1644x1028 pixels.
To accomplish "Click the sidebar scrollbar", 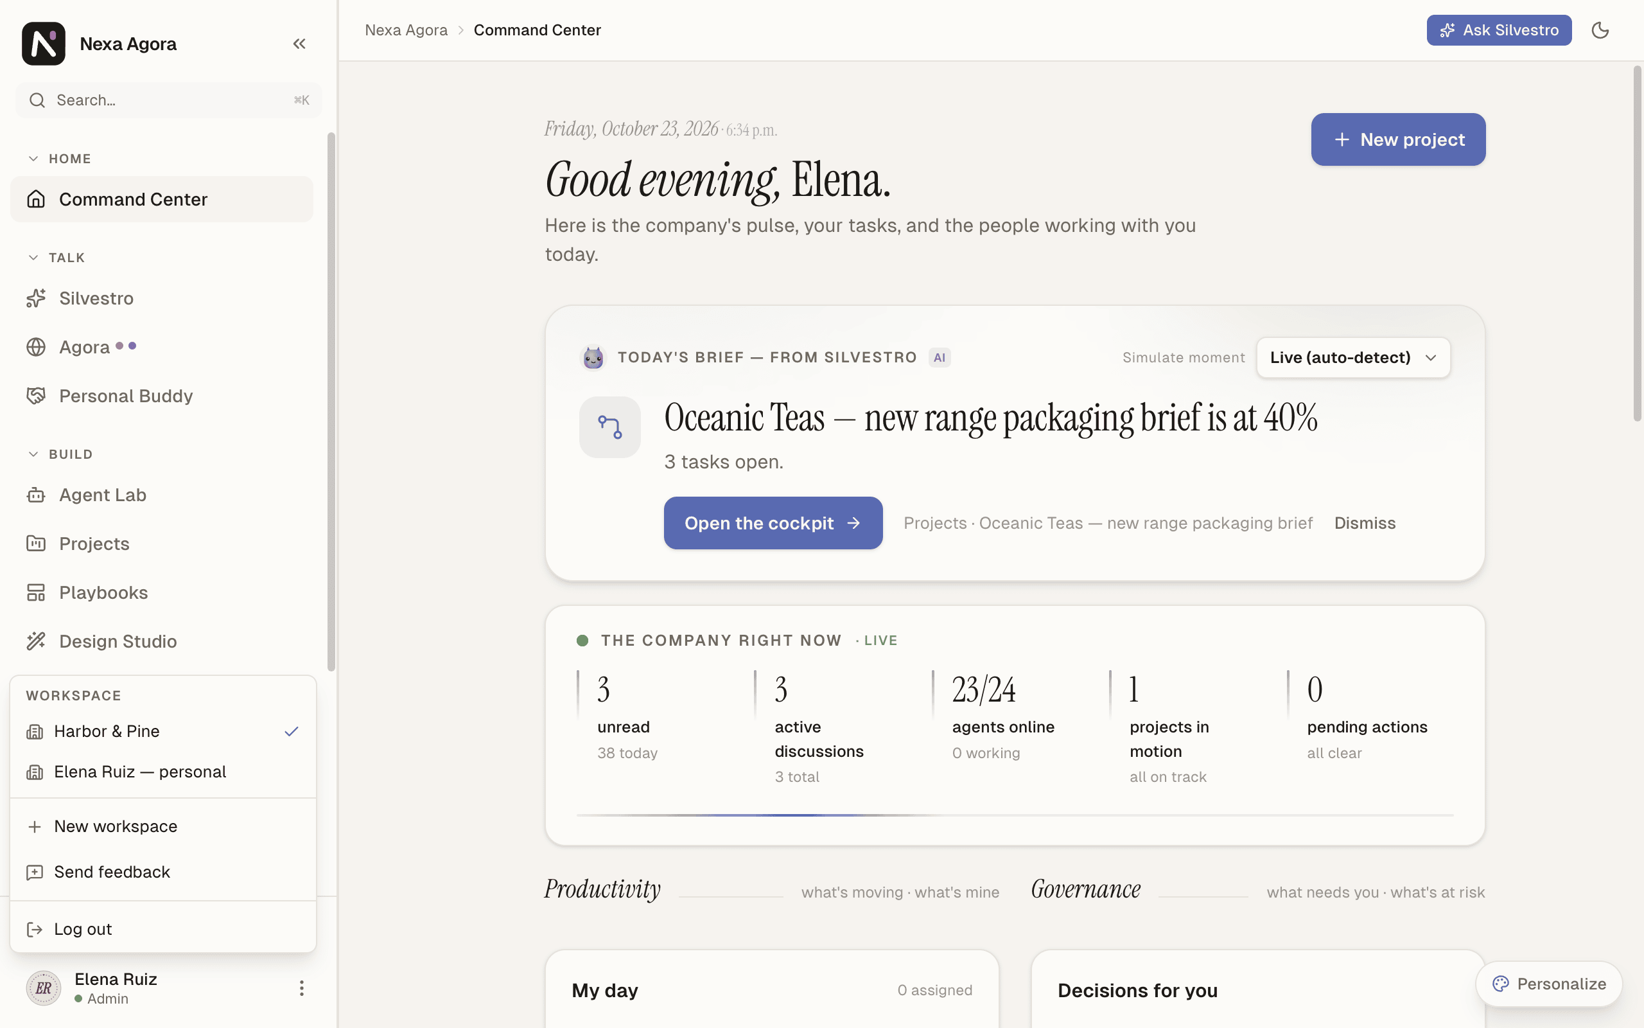I will (331, 401).
